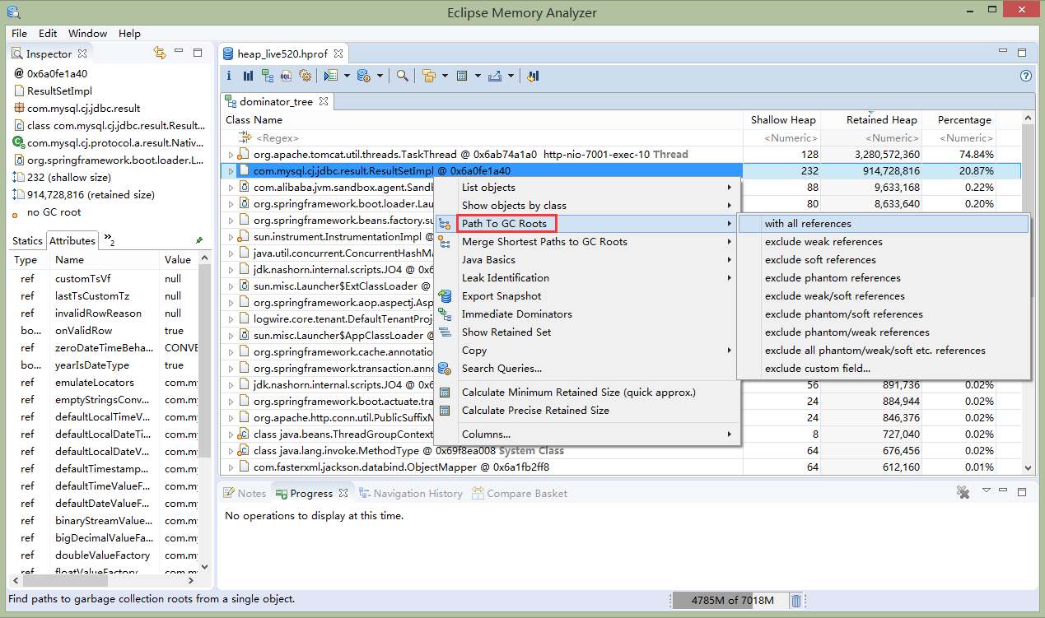Click the Remove All Finished Operations icon
The width and height of the screenshot is (1045, 618).
pos(963,492)
